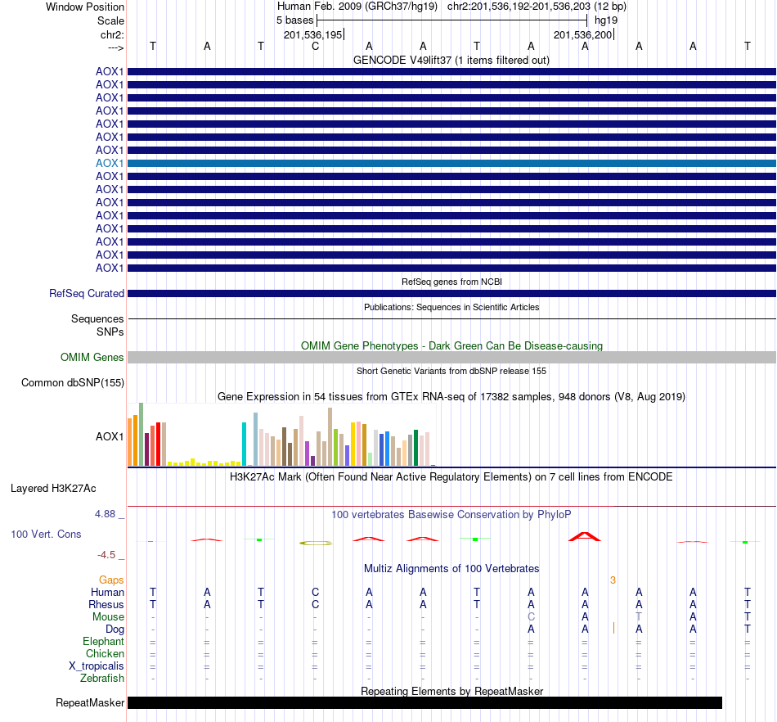Open Repeating Elements by RepeatMasker title
This screenshot has height=722, width=777.
[x=451, y=691]
